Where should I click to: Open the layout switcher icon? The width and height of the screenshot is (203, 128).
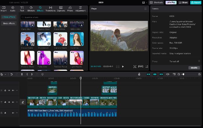click(144, 2)
